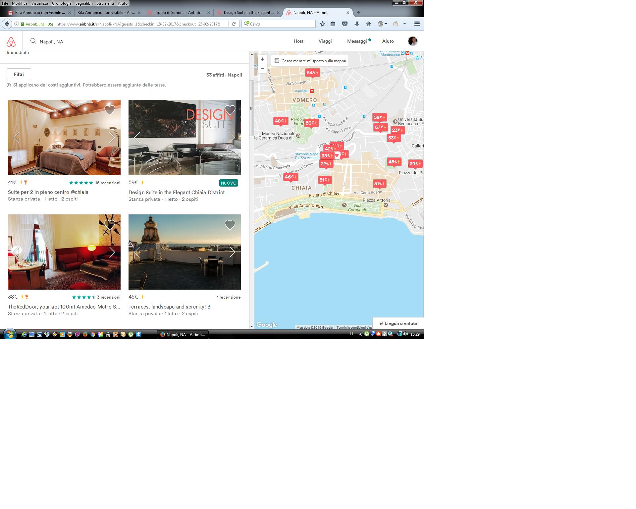Zoom out the map with minus button
Image resolution: width=636 pixels, height=509 pixels.
[262, 68]
